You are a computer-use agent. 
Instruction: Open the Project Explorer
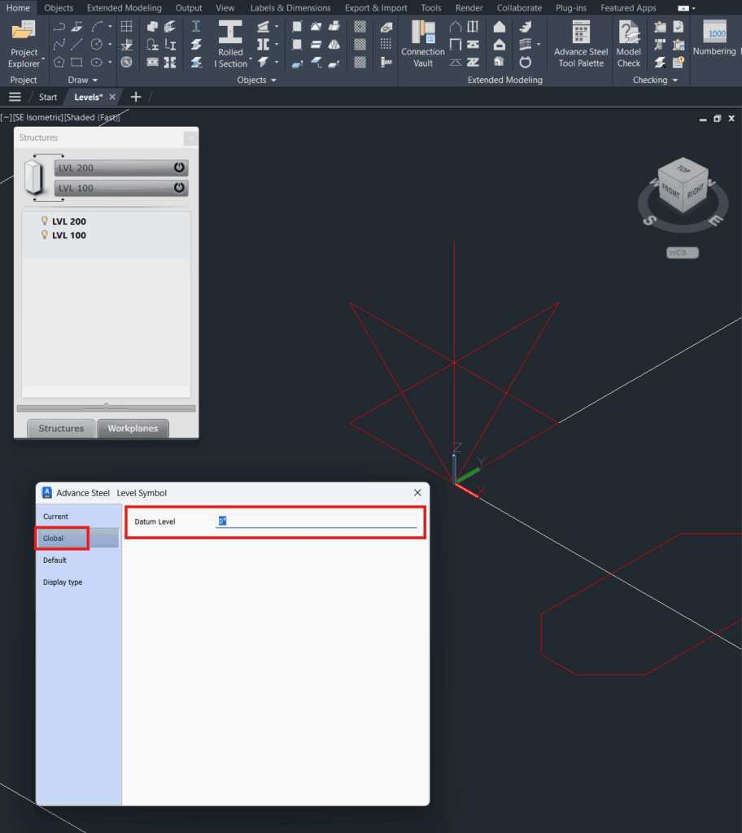click(24, 44)
